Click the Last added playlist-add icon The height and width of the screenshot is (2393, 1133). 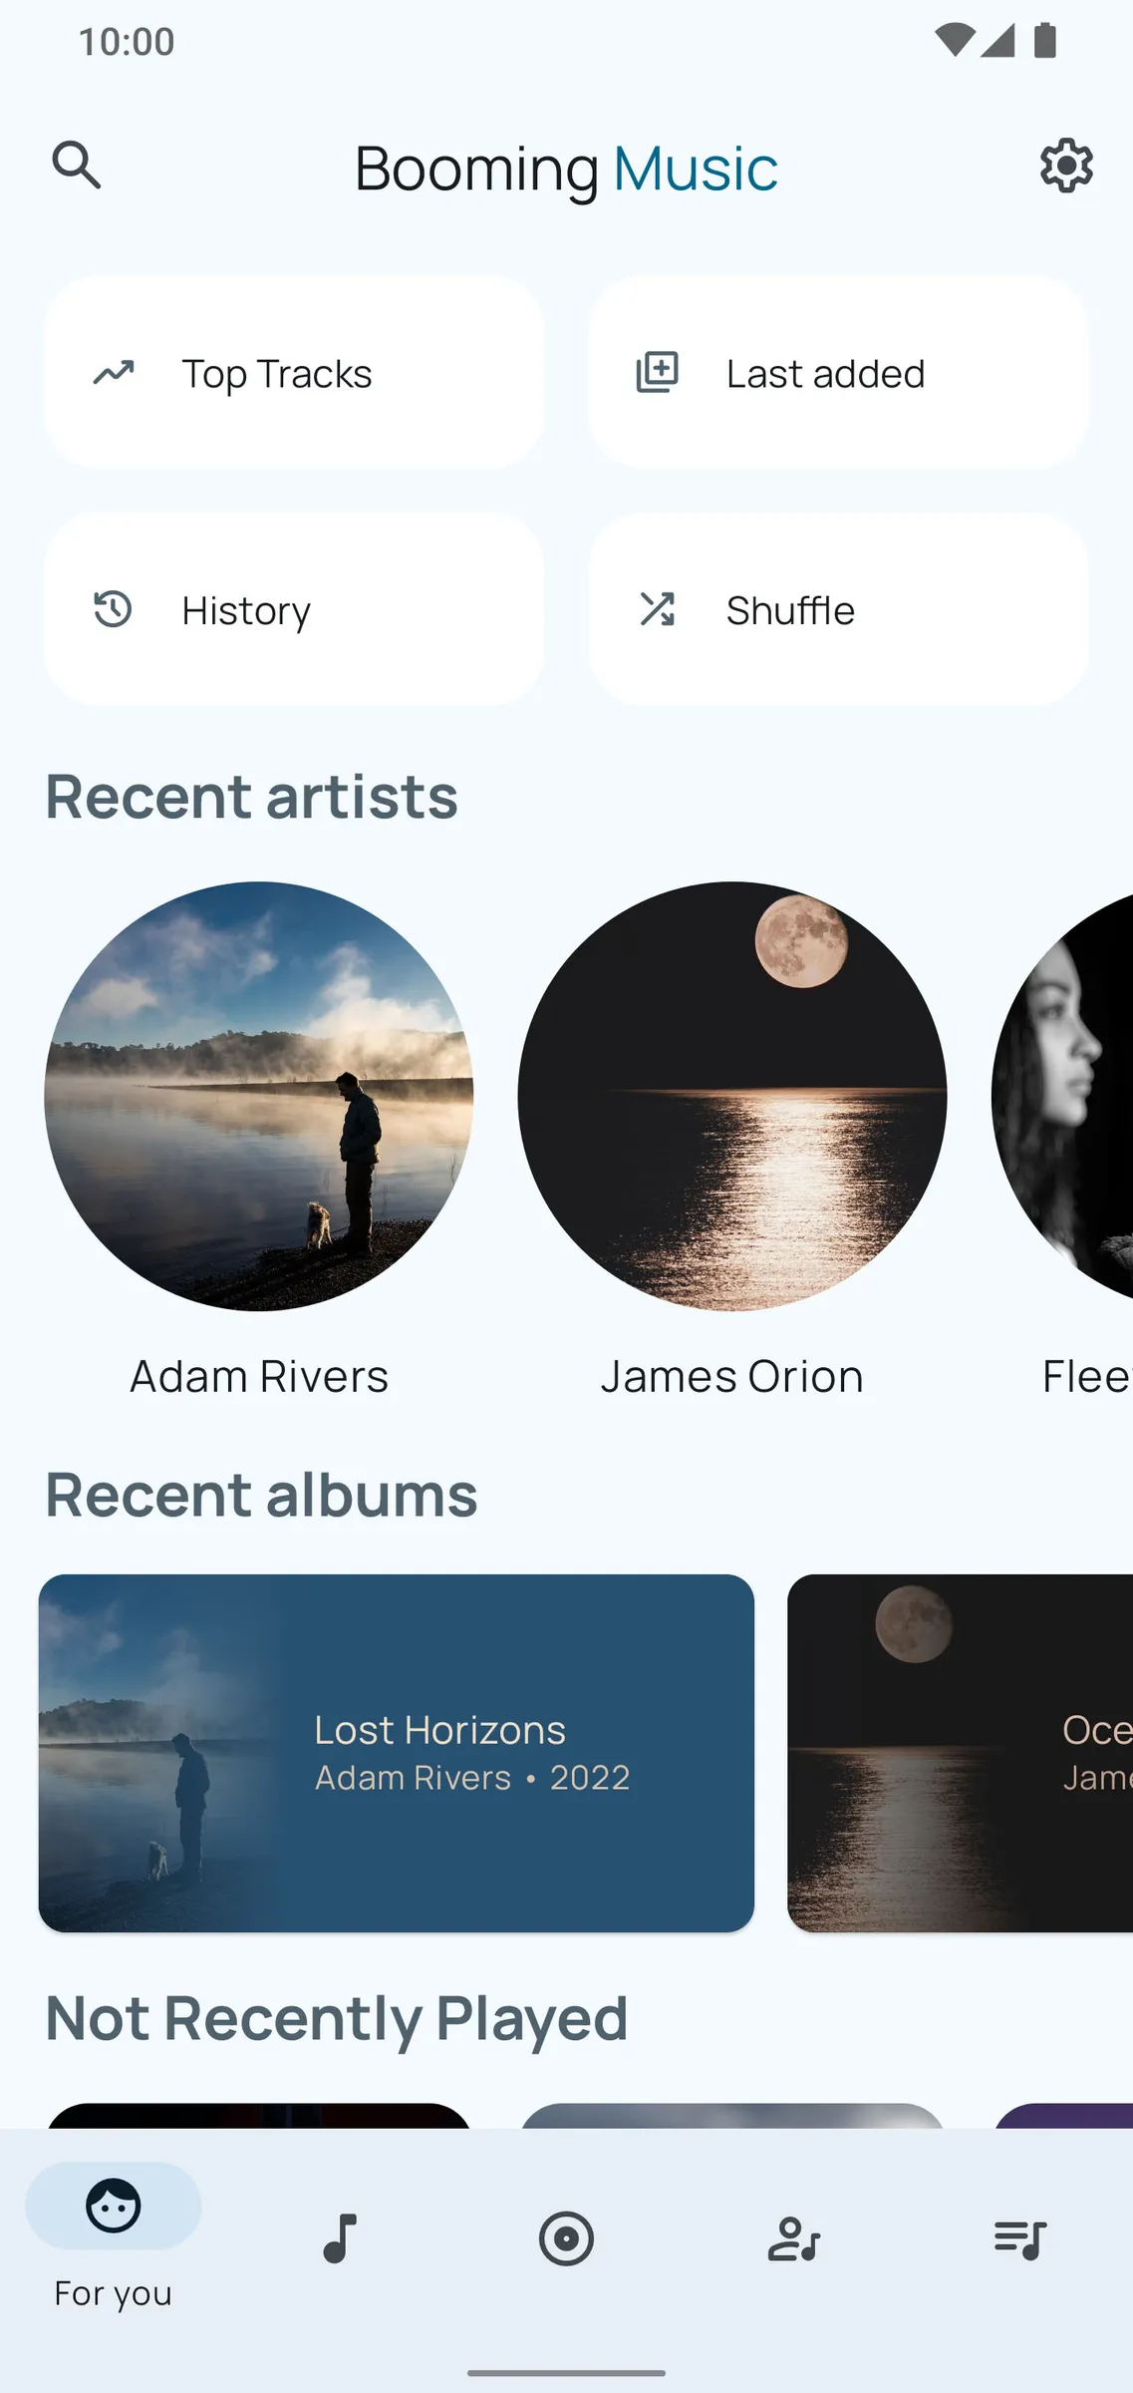[658, 373]
